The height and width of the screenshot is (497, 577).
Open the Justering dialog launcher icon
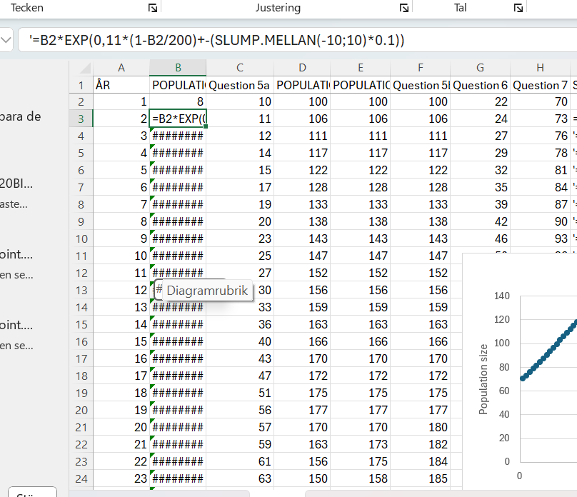click(404, 8)
